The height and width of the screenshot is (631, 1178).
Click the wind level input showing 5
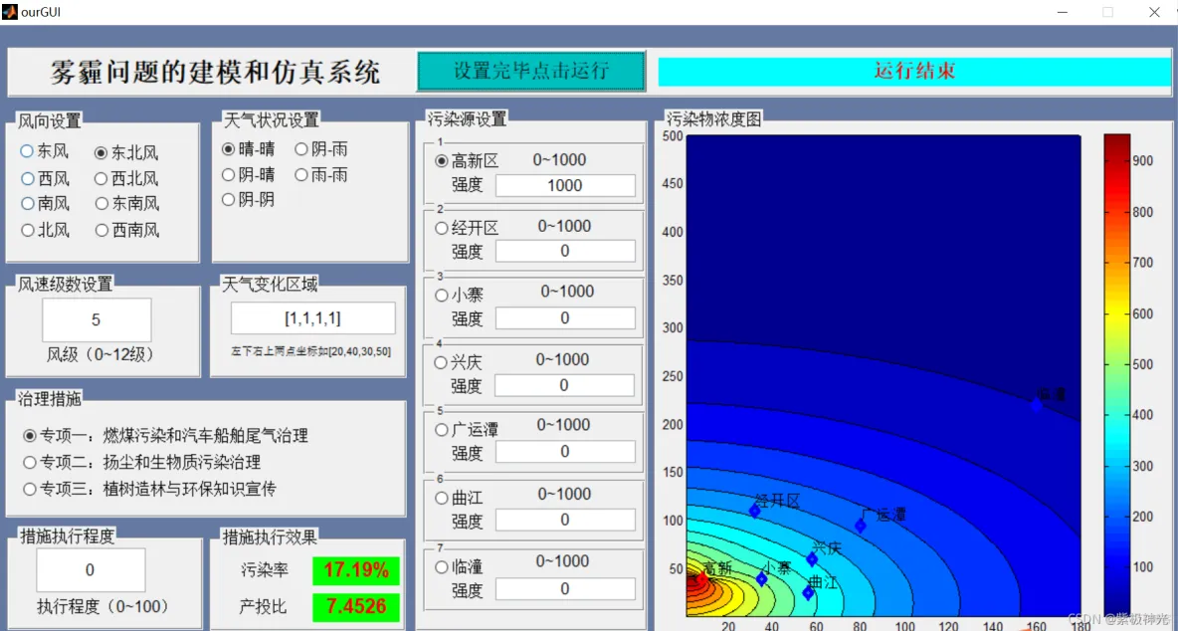(x=97, y=320)
